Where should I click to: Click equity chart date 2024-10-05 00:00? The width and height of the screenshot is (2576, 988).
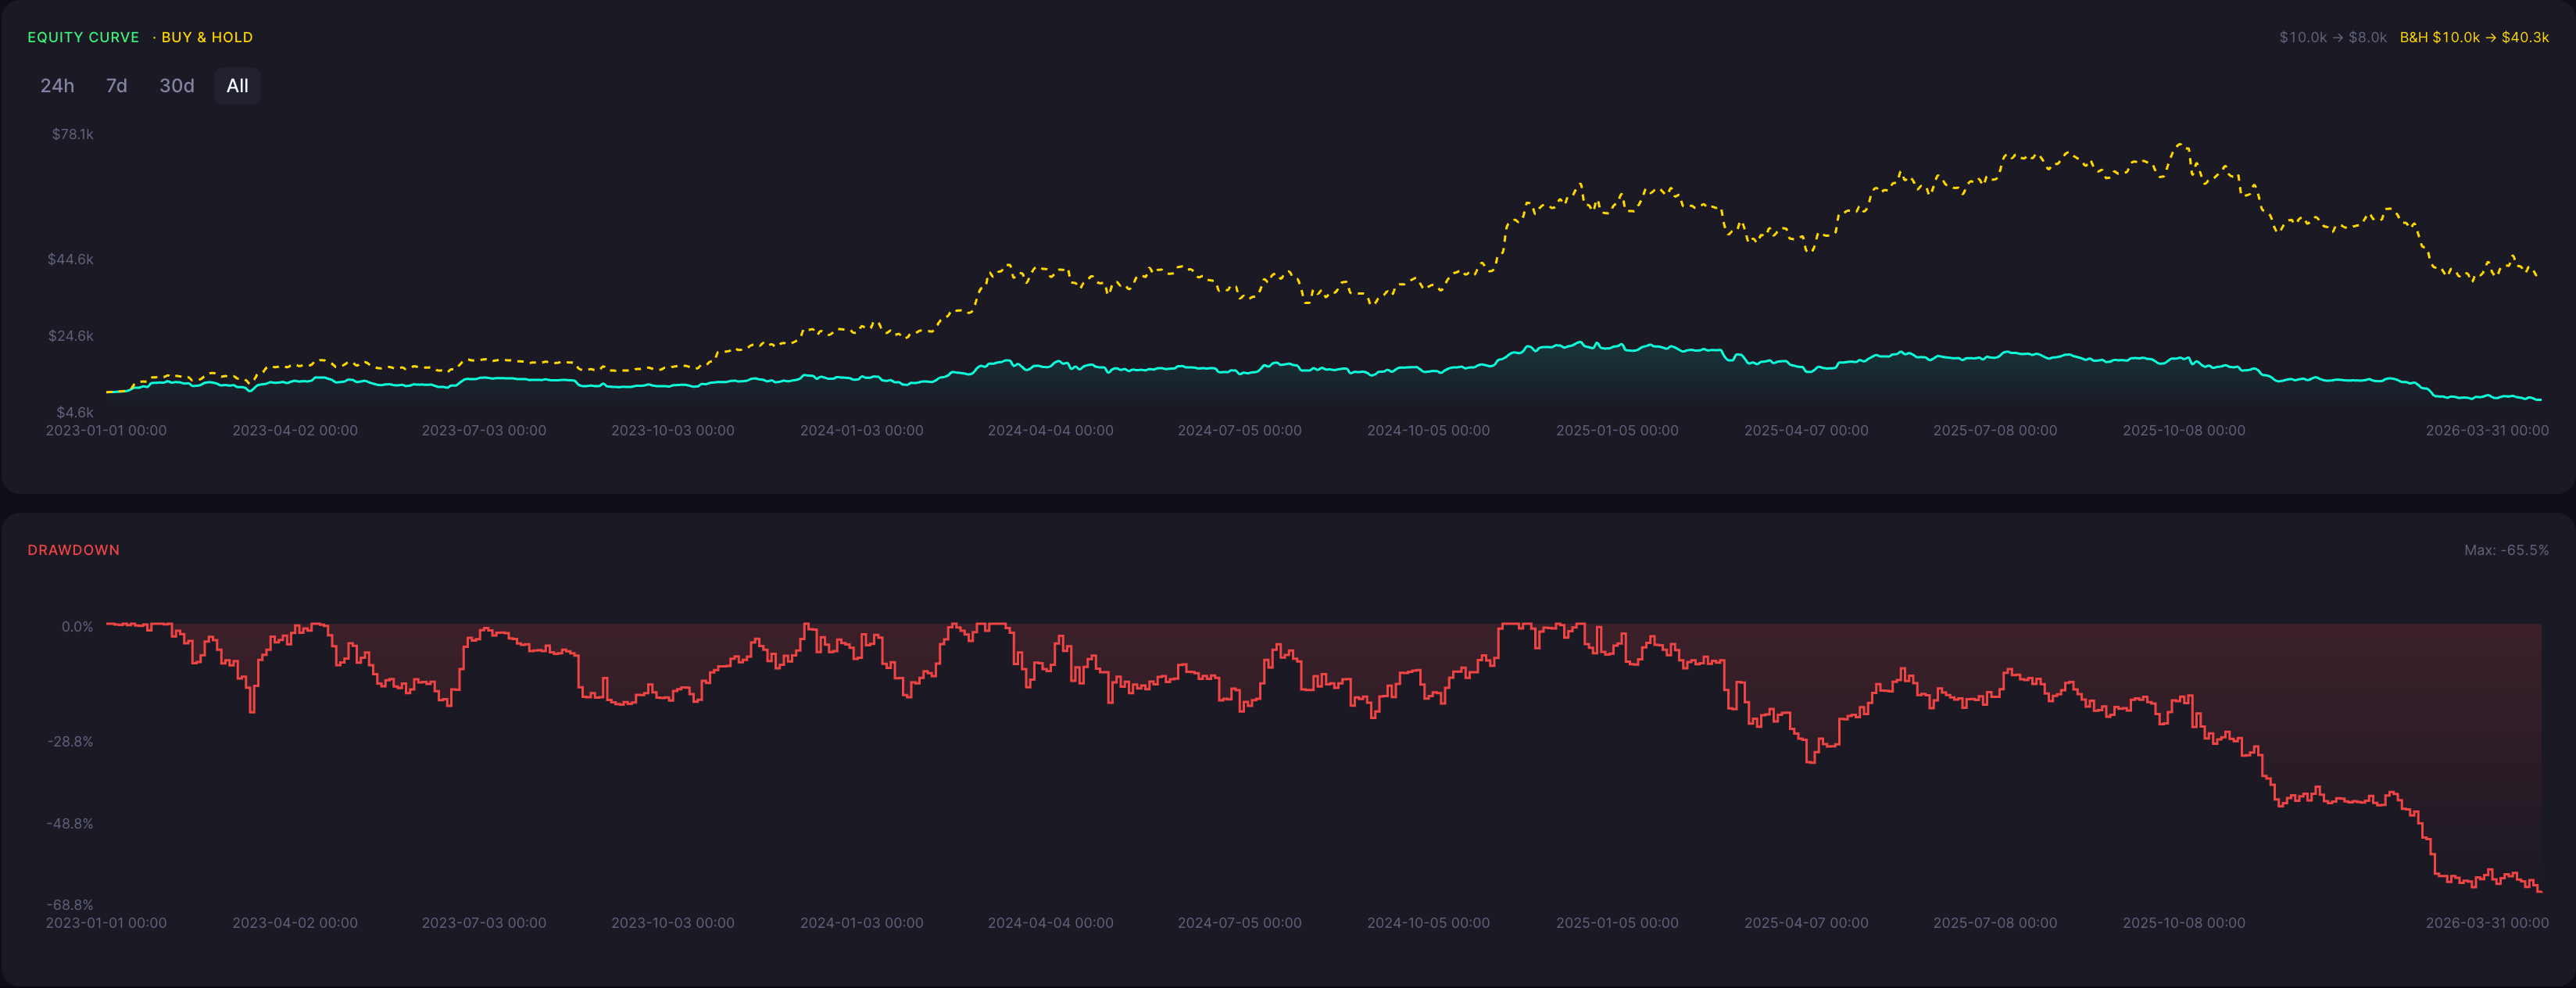(x=1429, y=431)
